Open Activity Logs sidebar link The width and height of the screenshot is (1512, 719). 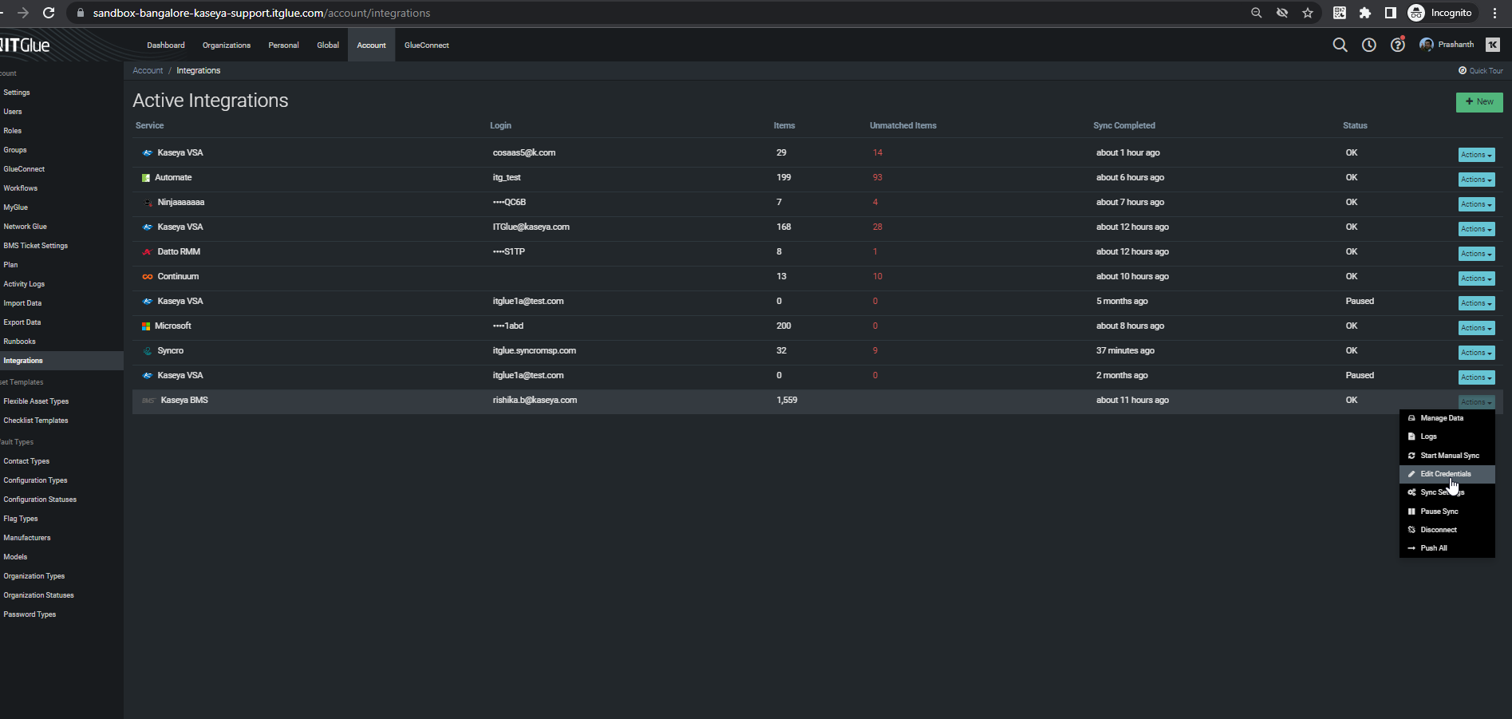click(x=24, y=284)
